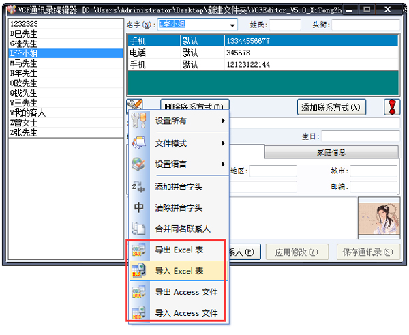Click the 保存通讯录 button
409x335 pixels.
pyautogui.click(x=368, y=252)
